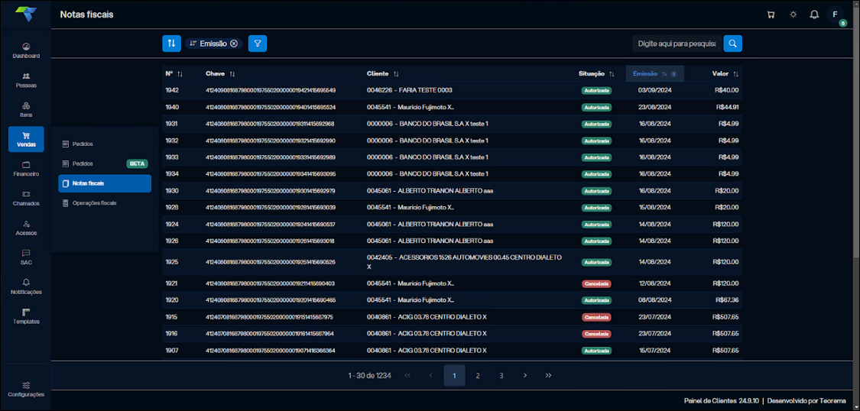The height and width of the screenshot is (411, 860).
Task: Sort table by Valor column
Action: click(725, 74)
